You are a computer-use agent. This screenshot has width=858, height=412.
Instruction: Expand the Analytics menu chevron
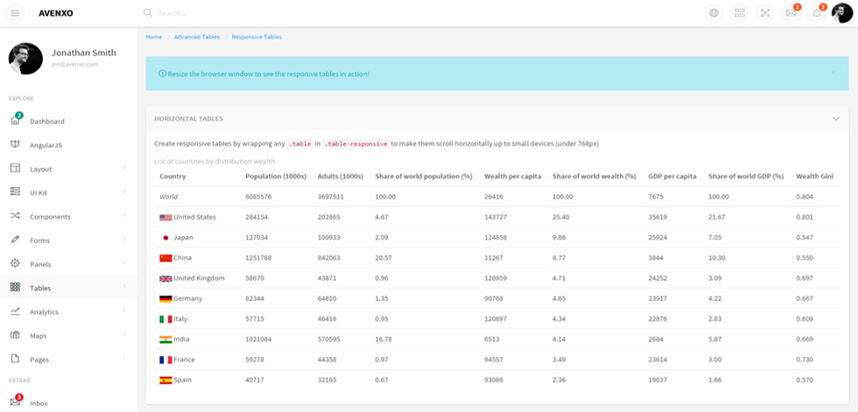click(x=124, y=311)
